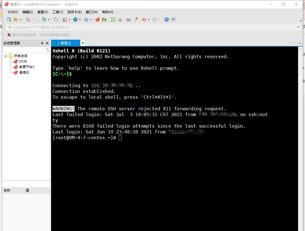Open the 查看(V) menu
This screenshot has height=231, width=305.
(x=43, y=12)
